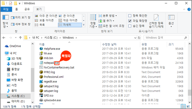Open address bar history dropdown
Screen dimensions: 192x109
[x=135, y=38]
